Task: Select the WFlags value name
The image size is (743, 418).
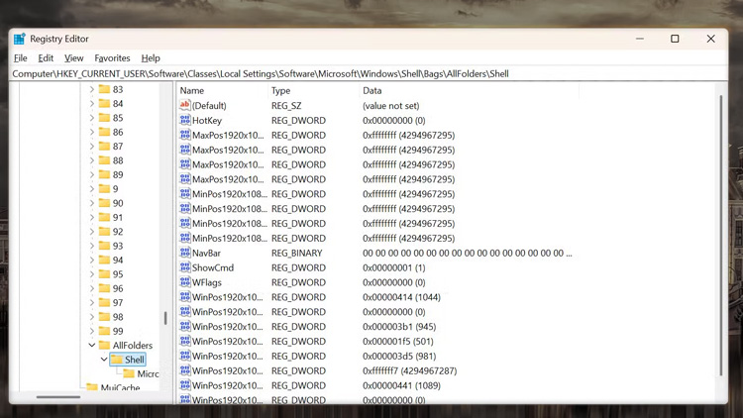Action: (x=207, y=282)
